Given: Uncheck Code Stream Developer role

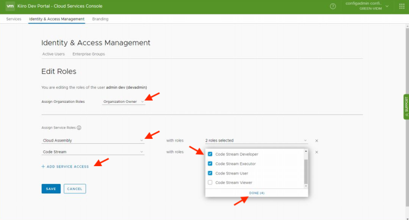Looking at the screenshot, I should click(210, 154).
